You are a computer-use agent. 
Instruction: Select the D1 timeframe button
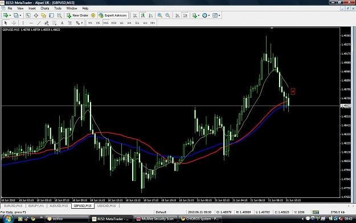[x=137, y=23]
